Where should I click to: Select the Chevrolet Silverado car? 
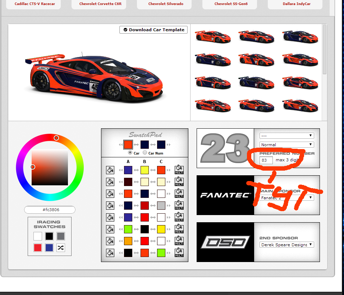166,4
